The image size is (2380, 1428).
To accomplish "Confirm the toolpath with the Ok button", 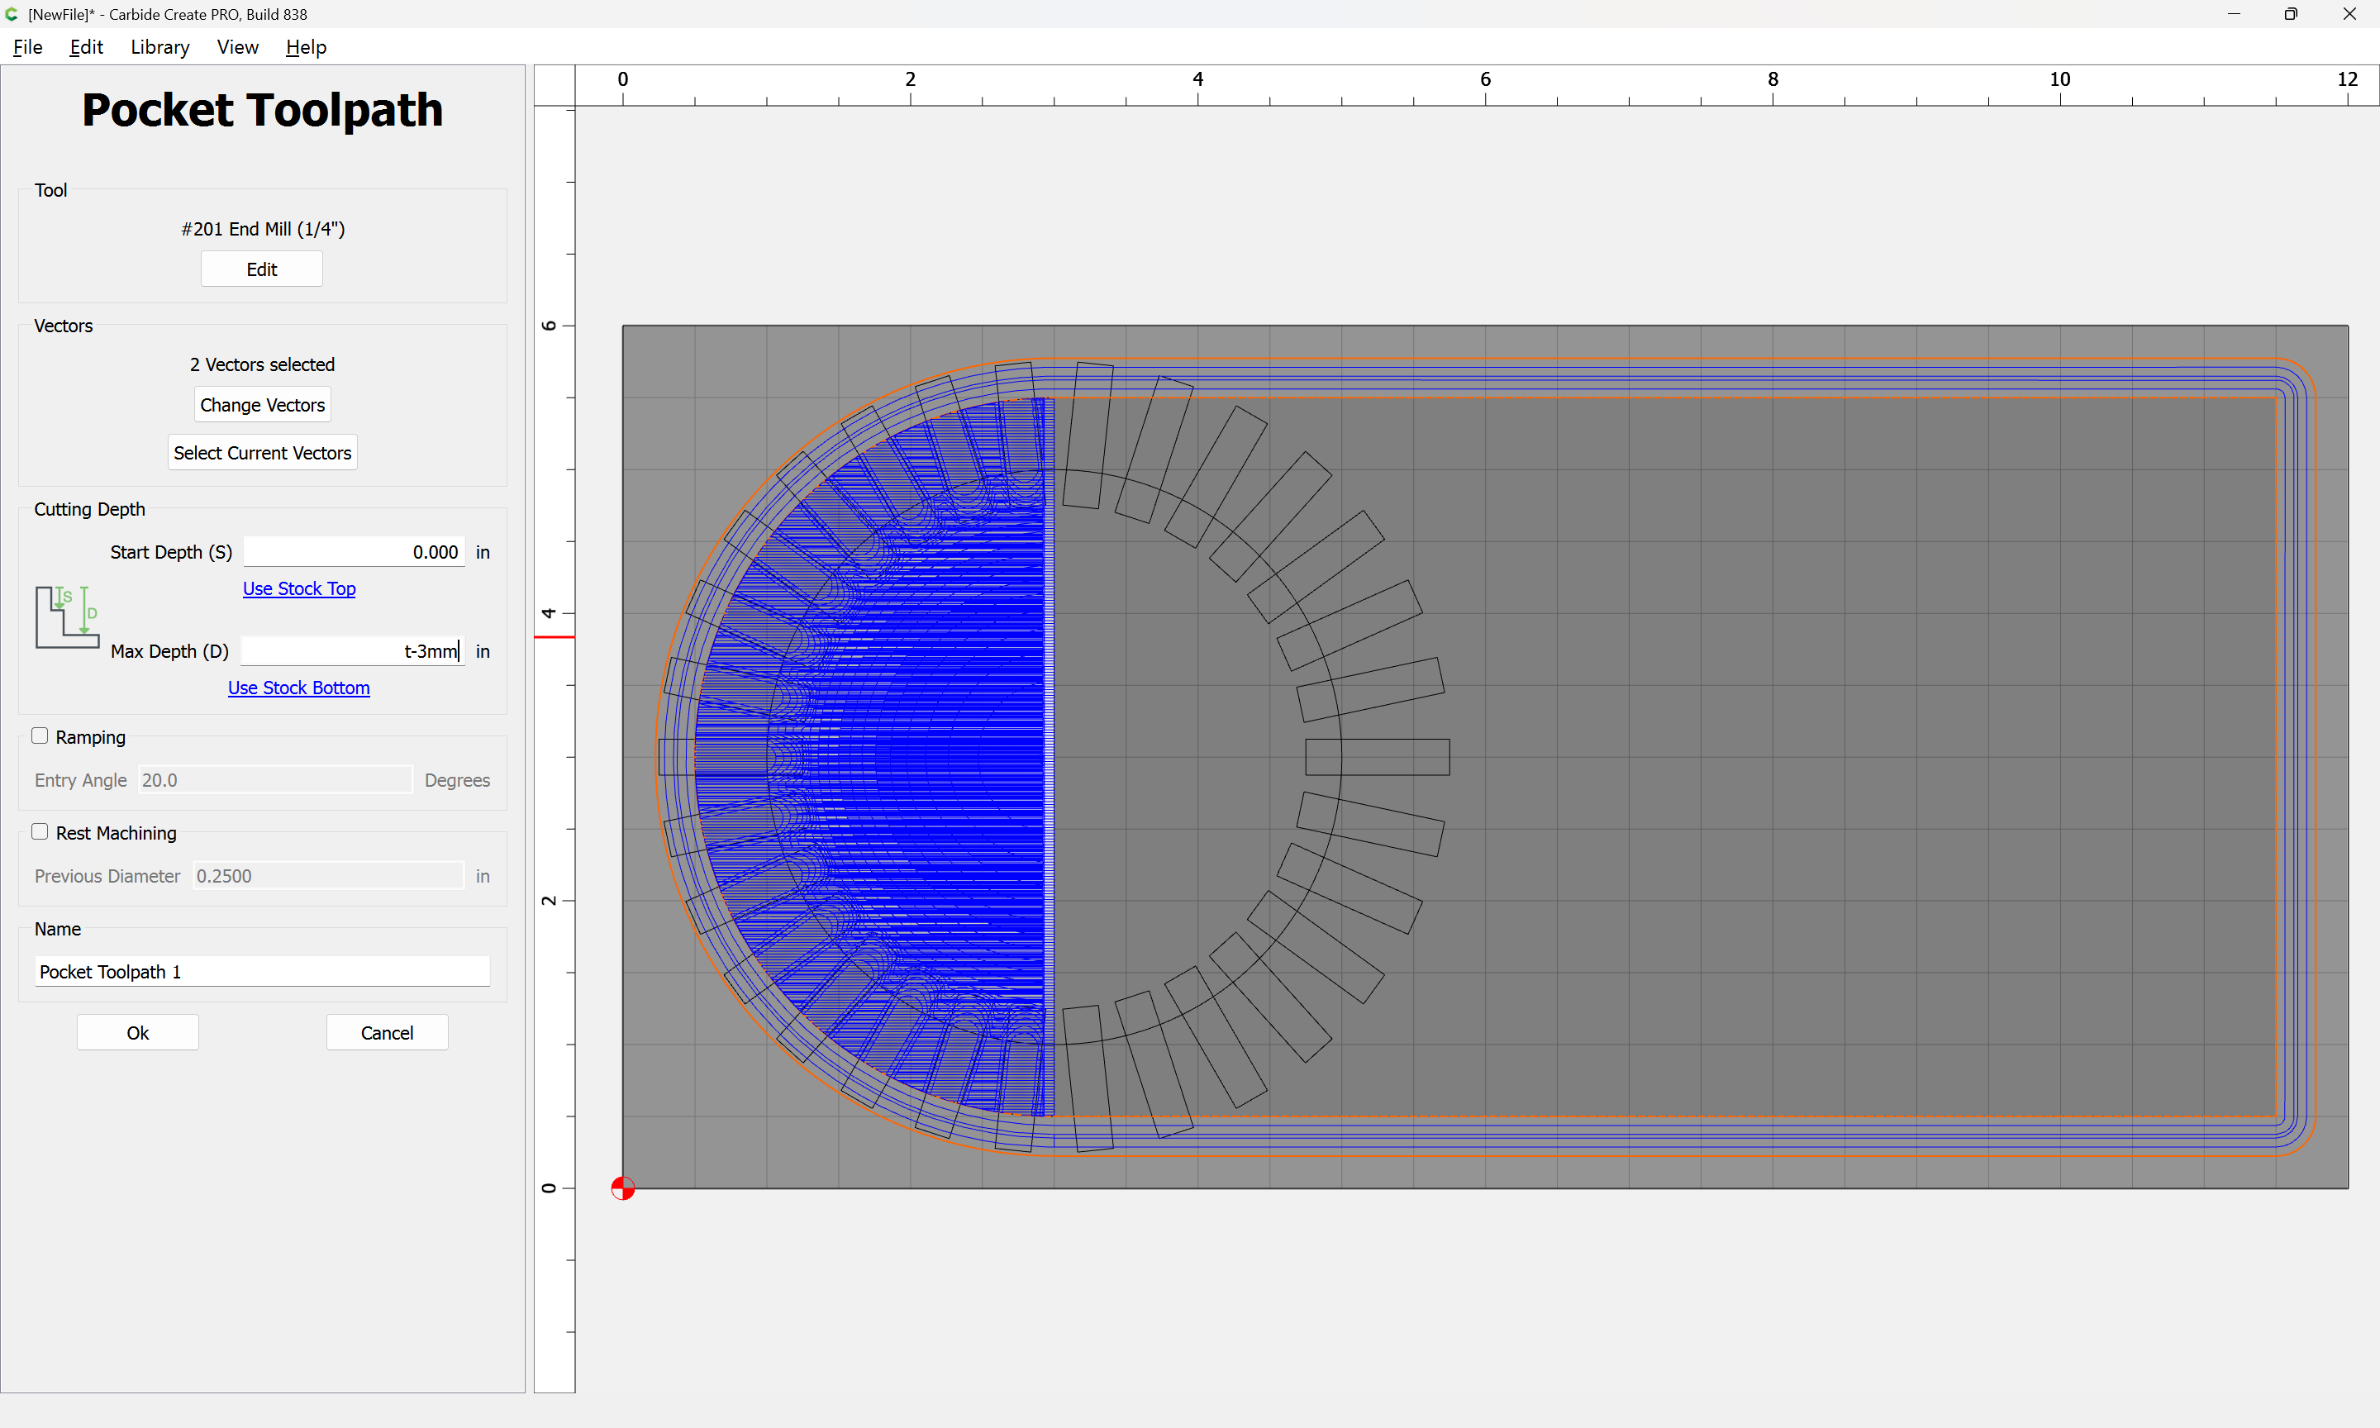I will (x=137, y=1032).
